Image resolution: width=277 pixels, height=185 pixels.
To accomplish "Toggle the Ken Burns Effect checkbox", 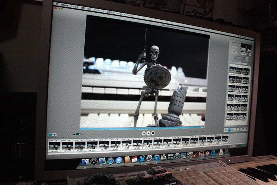I will pos(231,42).
